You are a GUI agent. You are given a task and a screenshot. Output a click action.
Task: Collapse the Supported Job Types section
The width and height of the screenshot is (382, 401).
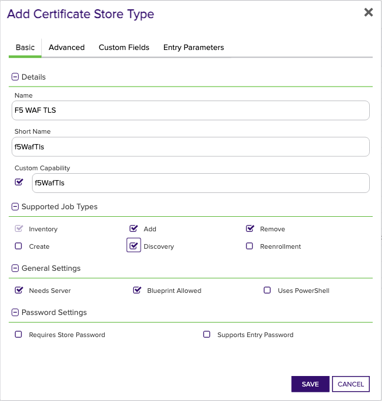15,206
